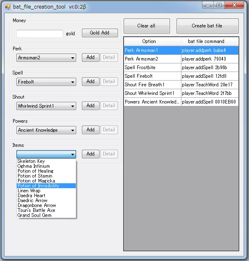Click the player.TeachWord 2f7bb cell
Viewport: 249px width, 261px height.
pos(210,93)
